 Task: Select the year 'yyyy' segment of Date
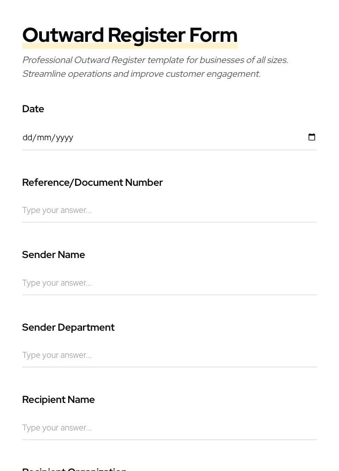(x=64, y=138)
